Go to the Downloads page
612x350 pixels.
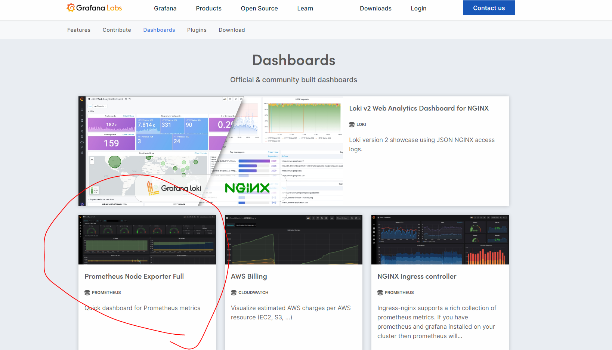click(375, 8)
